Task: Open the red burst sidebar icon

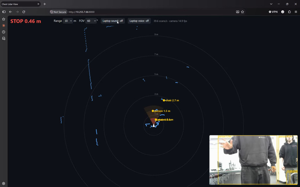Action: (x=4, y=25)
